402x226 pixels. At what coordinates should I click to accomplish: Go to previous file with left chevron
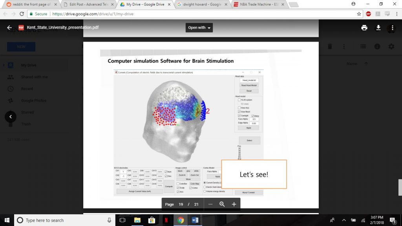pos(11,117)
